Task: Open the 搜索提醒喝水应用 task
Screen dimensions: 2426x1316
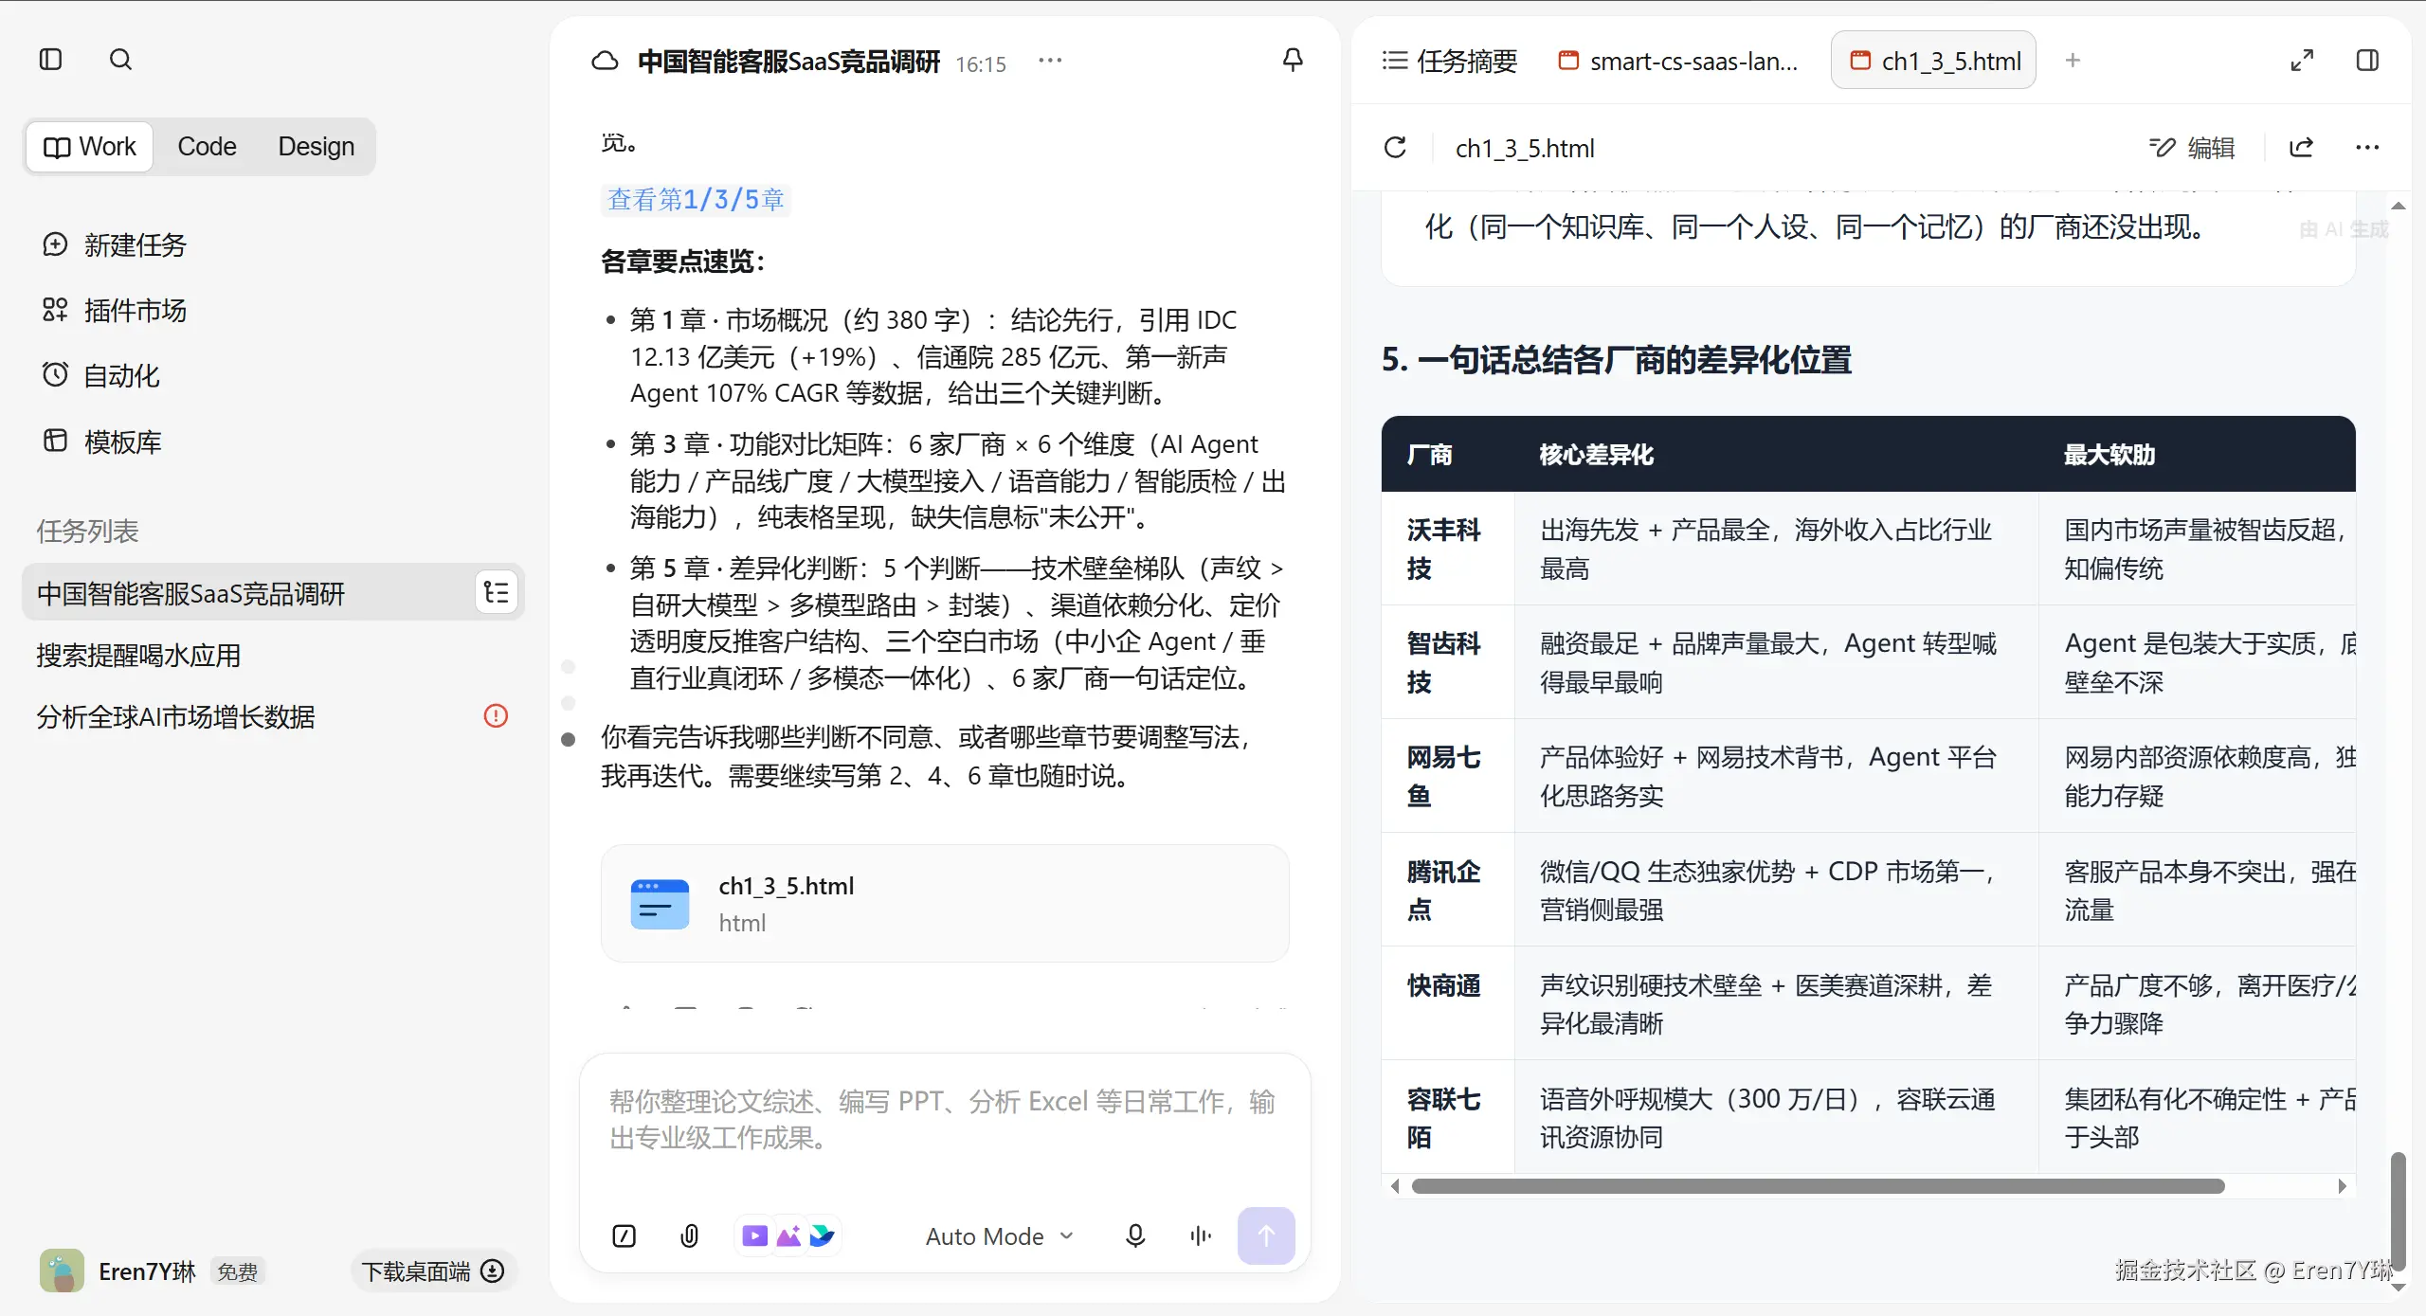Action: (x=138, y=655)
